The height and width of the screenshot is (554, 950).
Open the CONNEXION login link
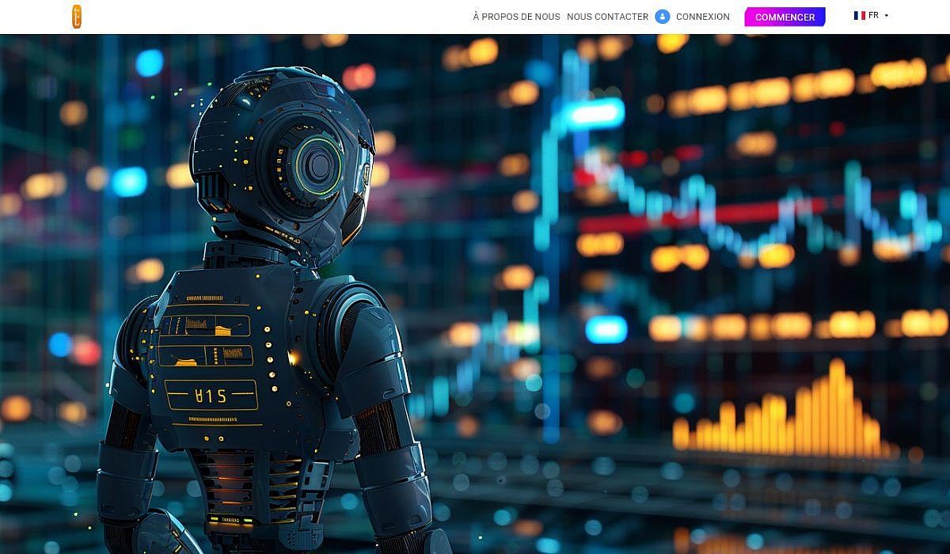click(x=702, y=17)
